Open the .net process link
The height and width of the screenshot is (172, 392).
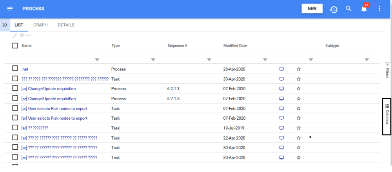pyautogui.click(x=25, y=69)
